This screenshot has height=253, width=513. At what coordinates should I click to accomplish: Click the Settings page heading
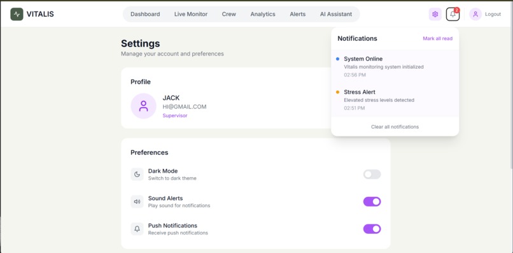pyautogui.click(x=141, y=43)
